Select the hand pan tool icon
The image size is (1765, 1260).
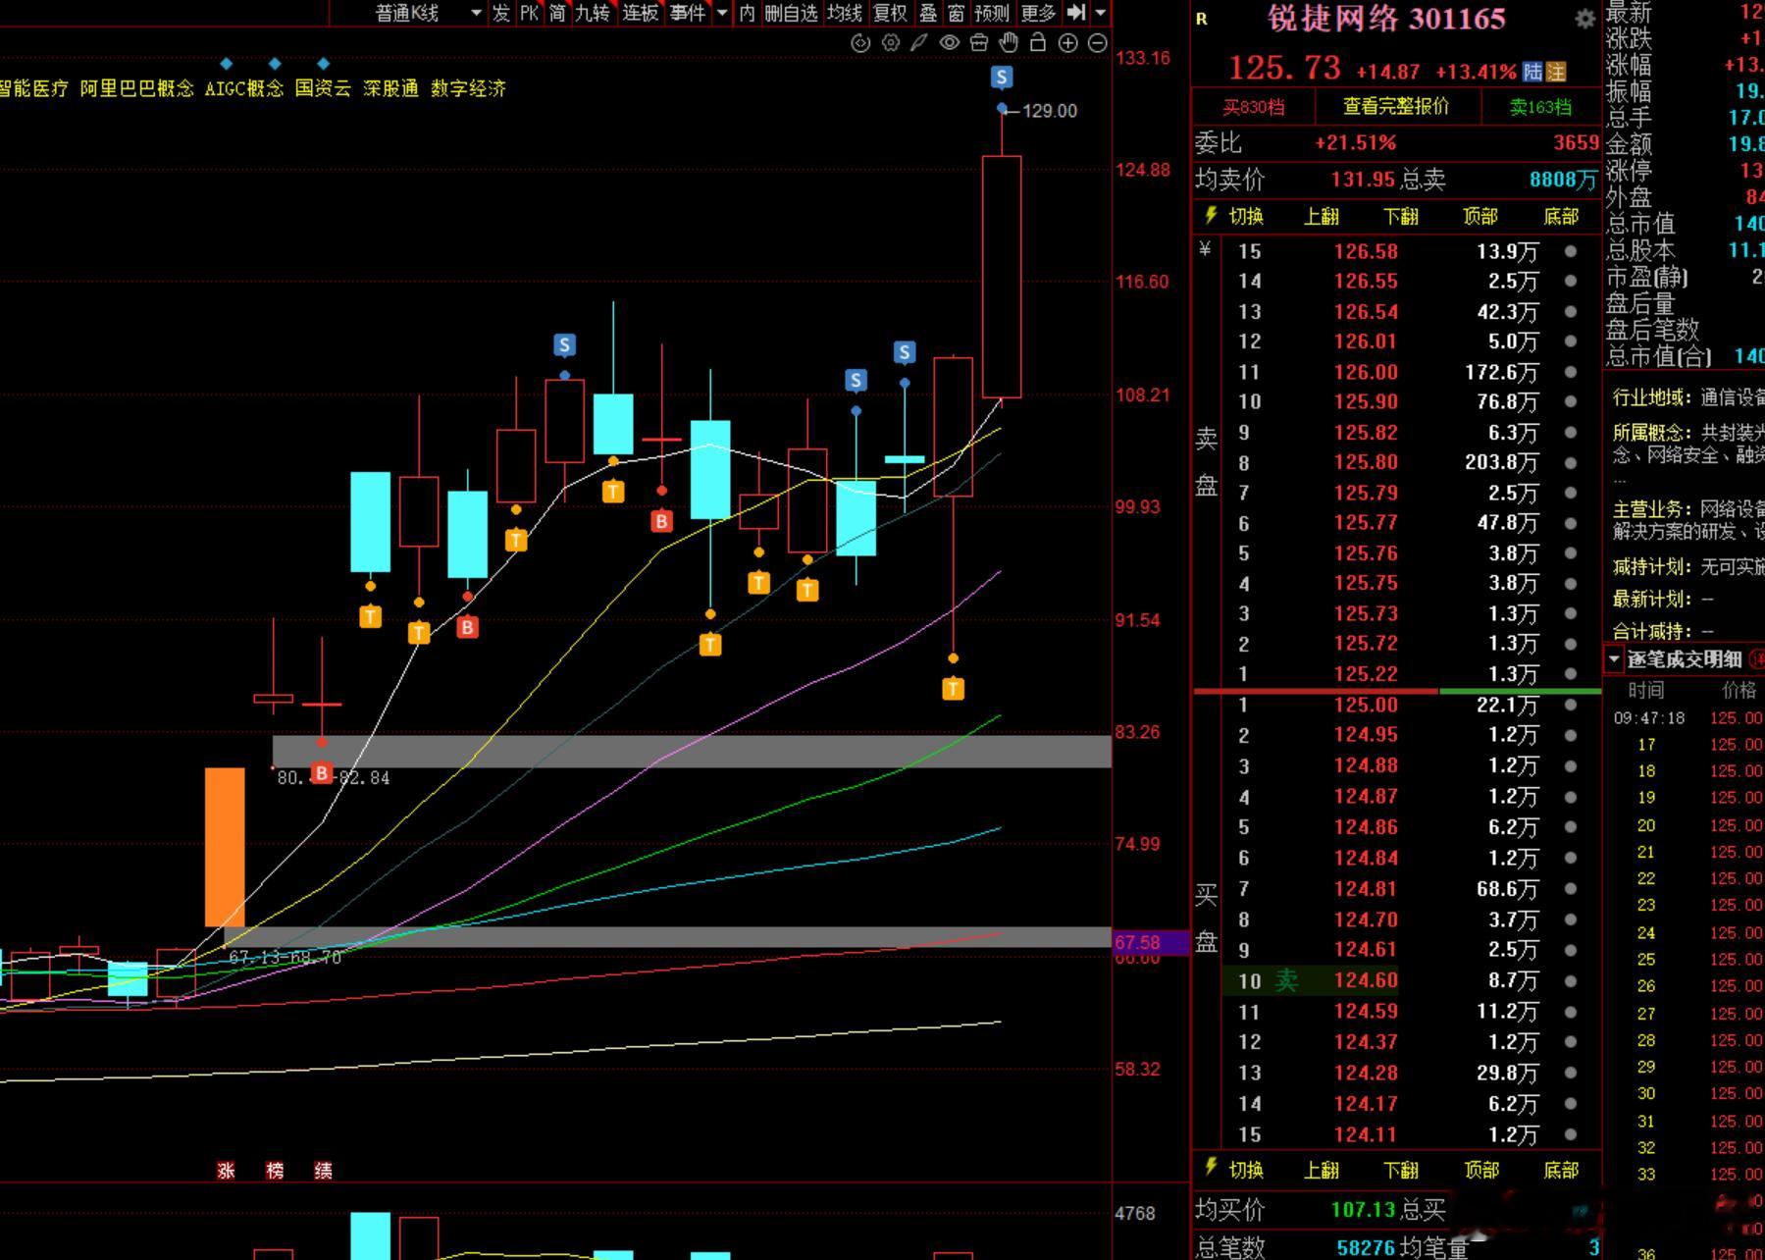pyautogui.click(x=1009, y=42)
